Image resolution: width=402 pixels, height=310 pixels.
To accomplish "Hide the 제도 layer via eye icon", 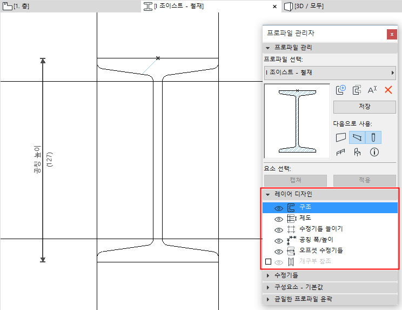I will (x=279, y=219).
